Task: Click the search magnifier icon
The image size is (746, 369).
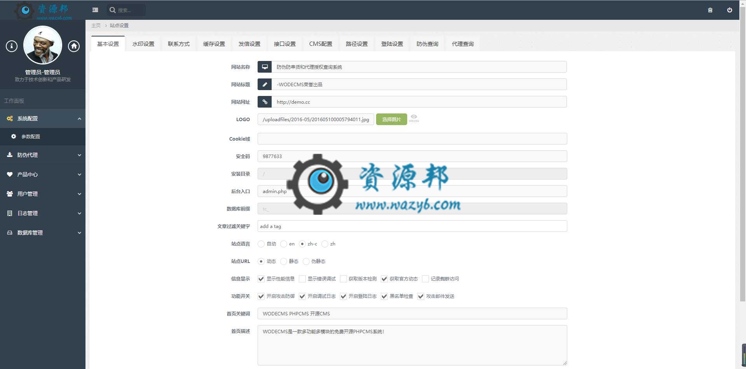Action: point(112,10)
